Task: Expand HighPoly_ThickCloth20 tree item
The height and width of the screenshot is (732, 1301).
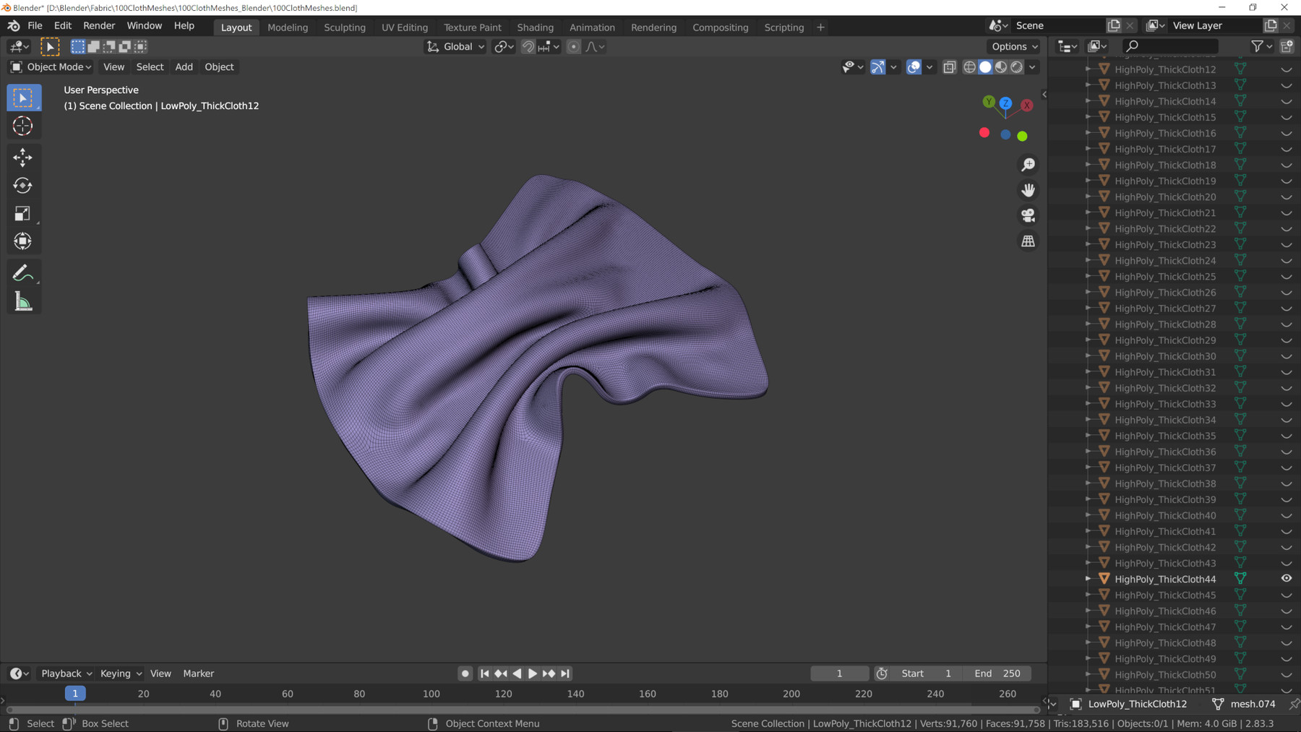Action: pyautogui.click(x=1088, y=197)
